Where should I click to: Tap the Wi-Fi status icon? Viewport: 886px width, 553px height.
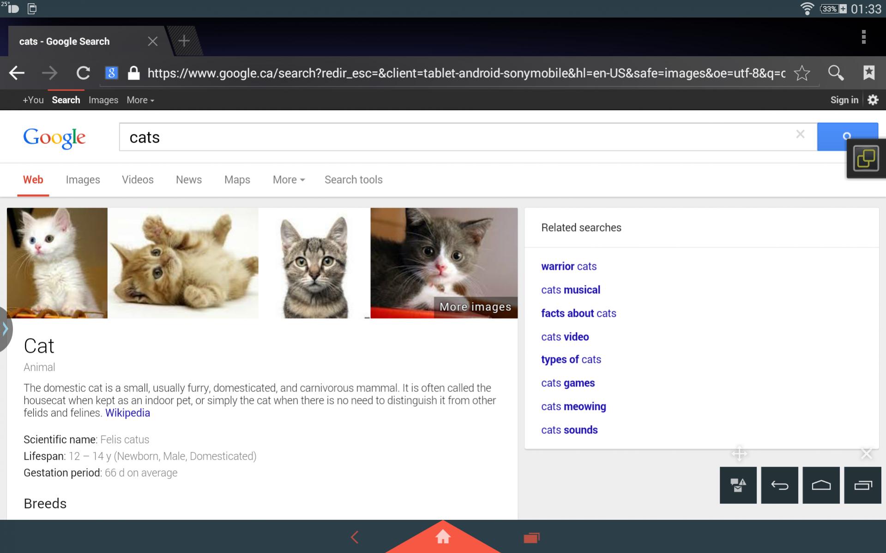point(807,9)
